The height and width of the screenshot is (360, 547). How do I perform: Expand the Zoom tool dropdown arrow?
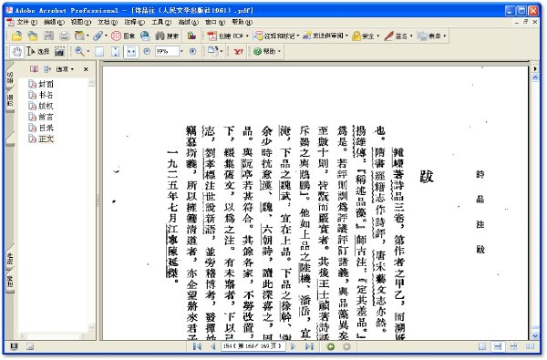click(88, 52)
